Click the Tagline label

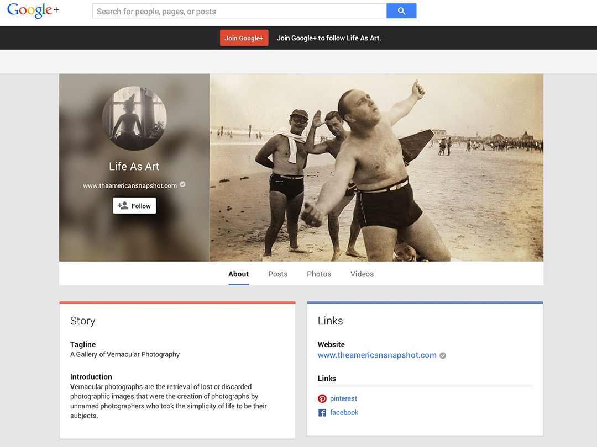click(x=83, y=344)
